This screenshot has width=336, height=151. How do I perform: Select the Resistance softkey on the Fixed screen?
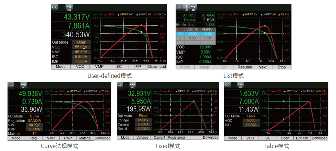click(x=176, y=138)
